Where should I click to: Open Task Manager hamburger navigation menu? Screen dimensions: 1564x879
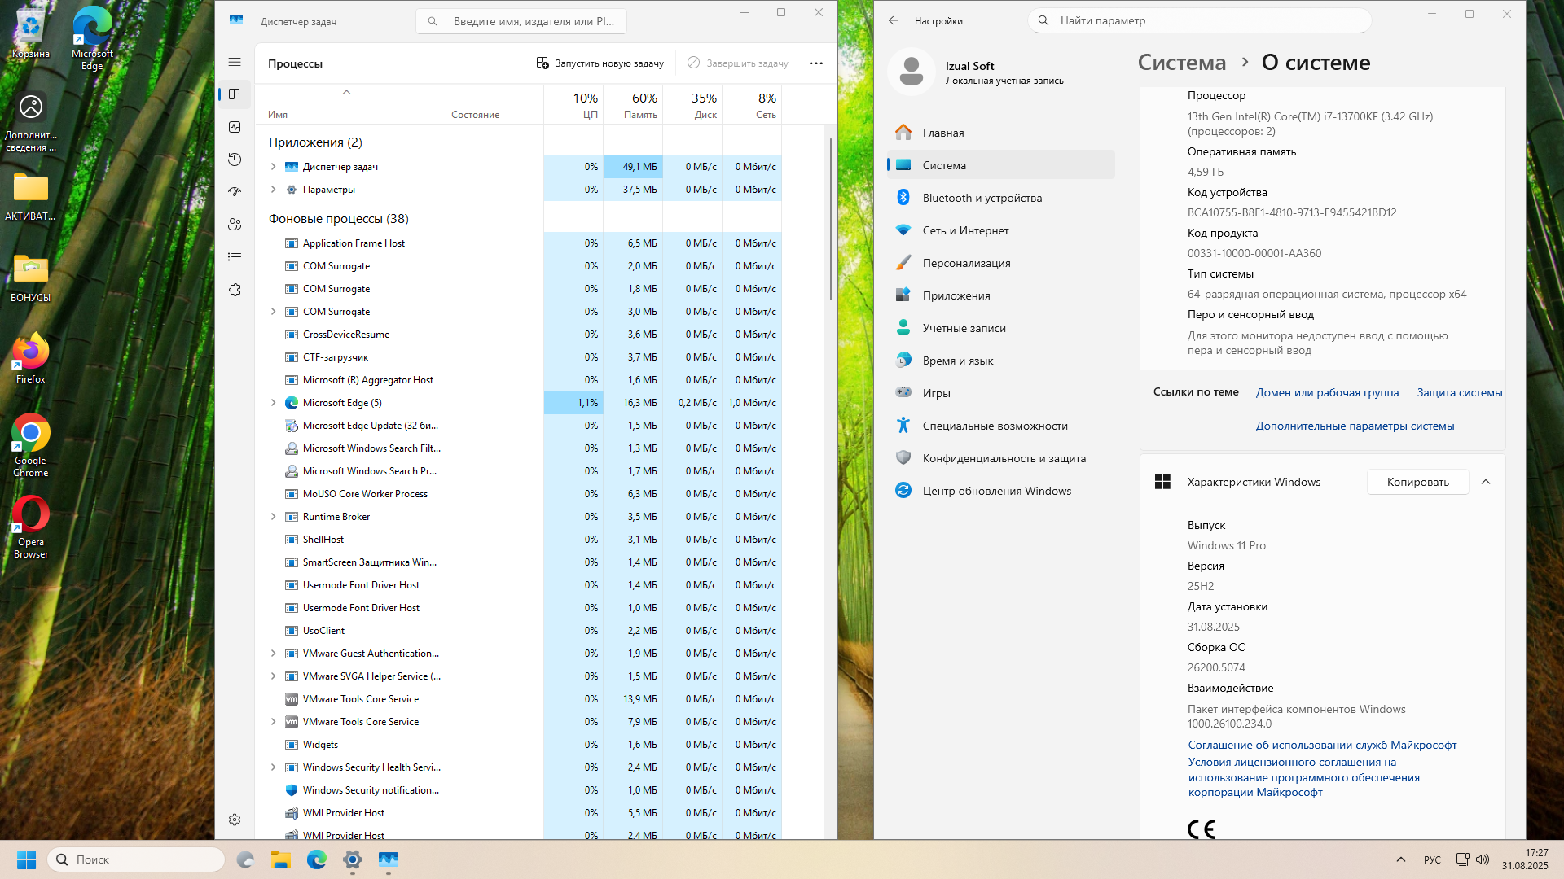235,62
